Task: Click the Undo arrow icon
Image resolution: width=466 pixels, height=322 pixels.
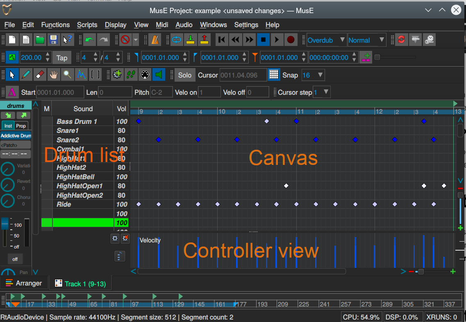Action: pyautogui.click(x=89, y=40)
